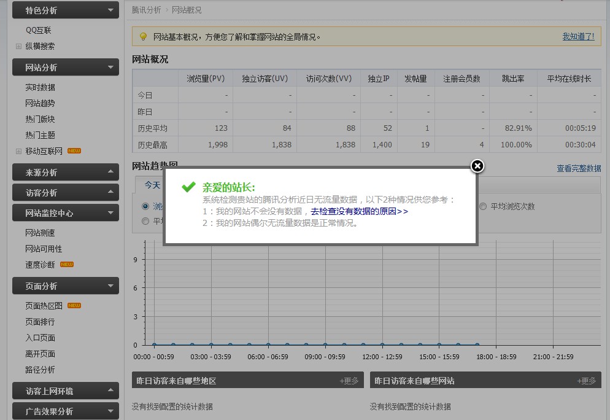Click the 历史最高 row label
This screenshot has width=610, height=420.
pos(152,145)
